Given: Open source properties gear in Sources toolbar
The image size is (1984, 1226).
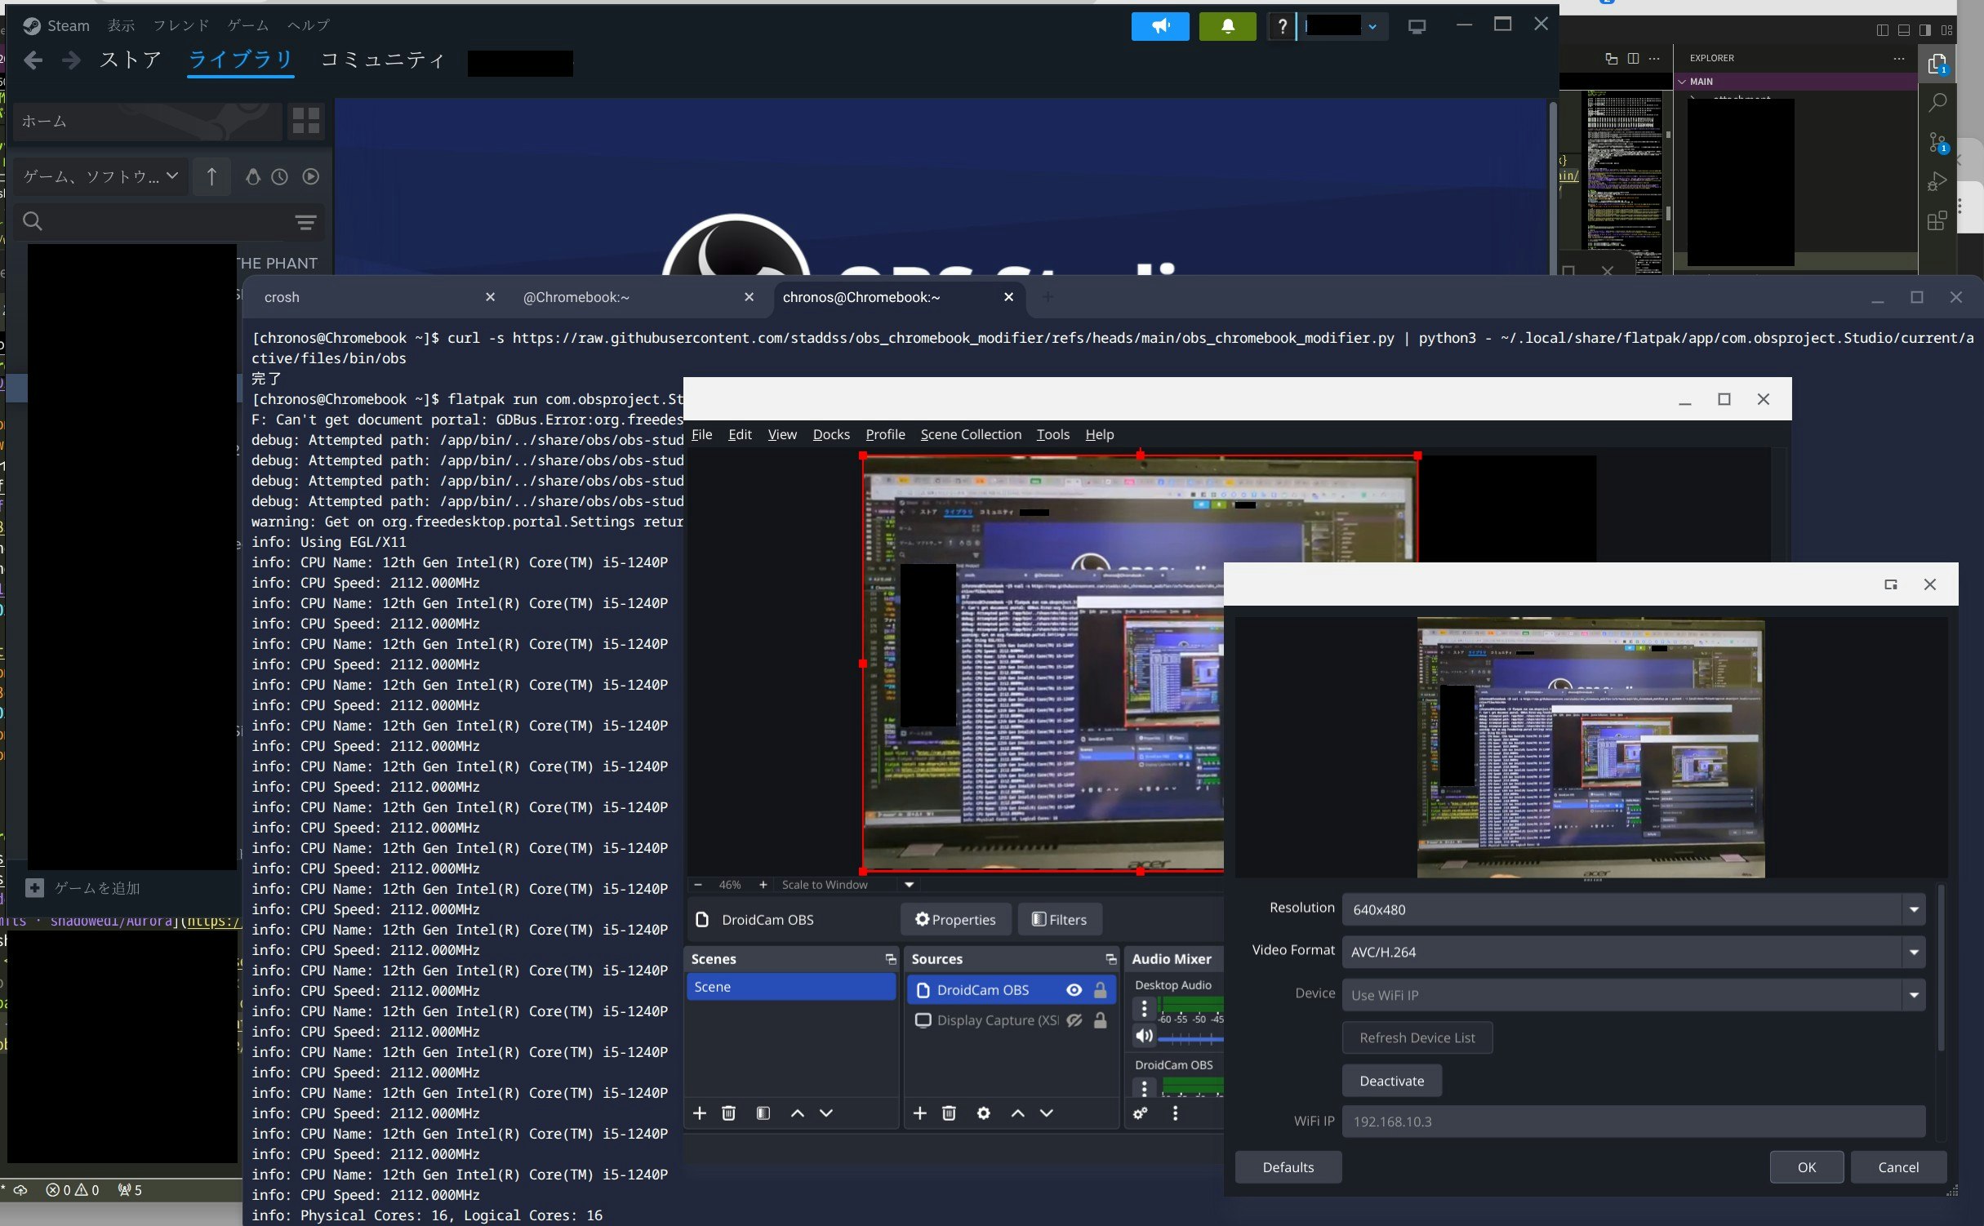Looking at the screenshot, I should [983, 1113].
